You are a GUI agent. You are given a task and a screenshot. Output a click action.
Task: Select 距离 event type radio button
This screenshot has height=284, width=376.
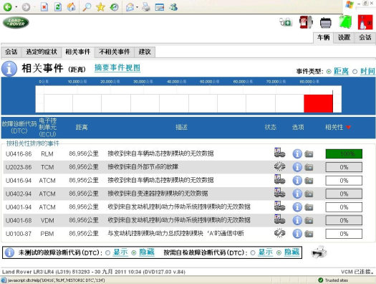click(329, 72)
